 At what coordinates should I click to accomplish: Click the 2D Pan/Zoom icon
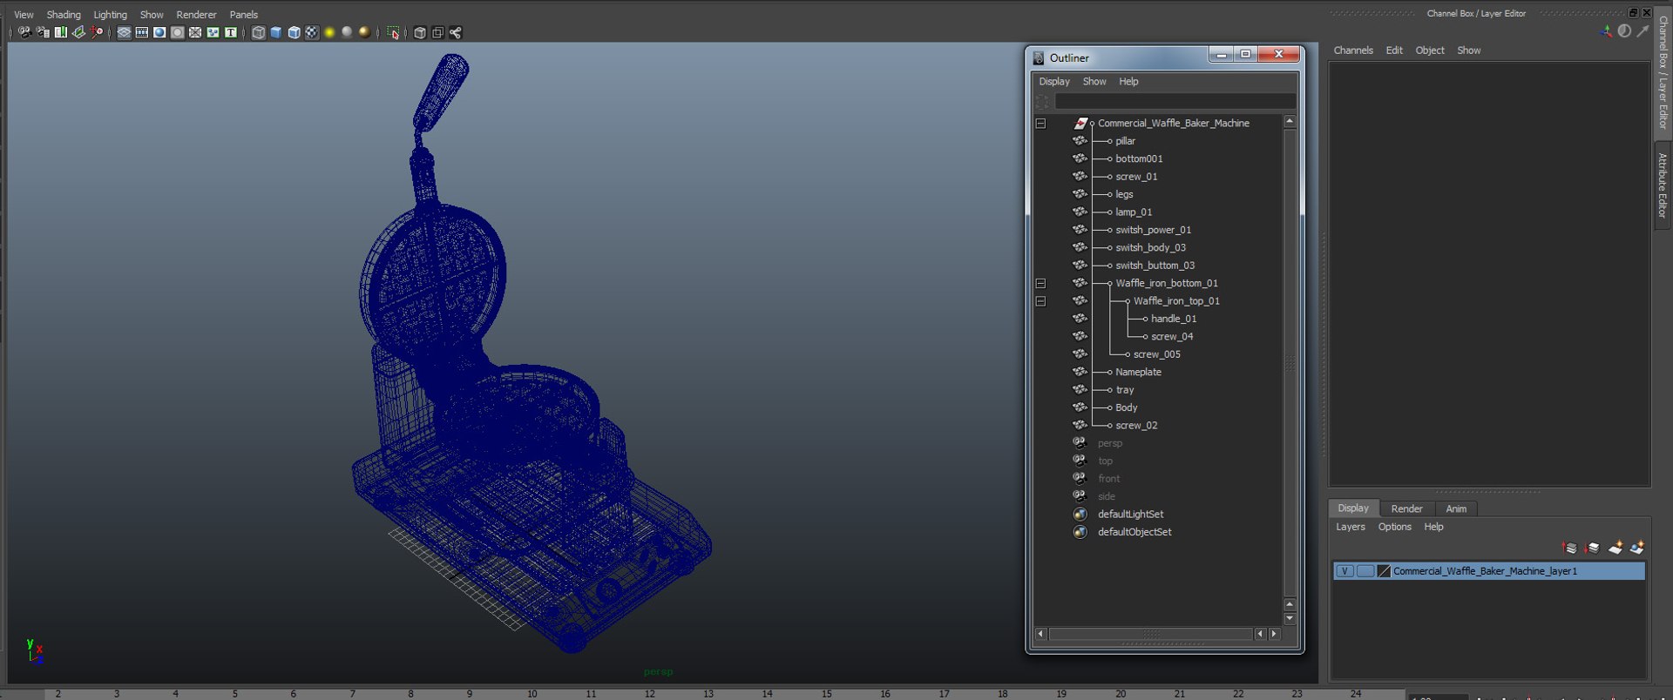(97, 32)
